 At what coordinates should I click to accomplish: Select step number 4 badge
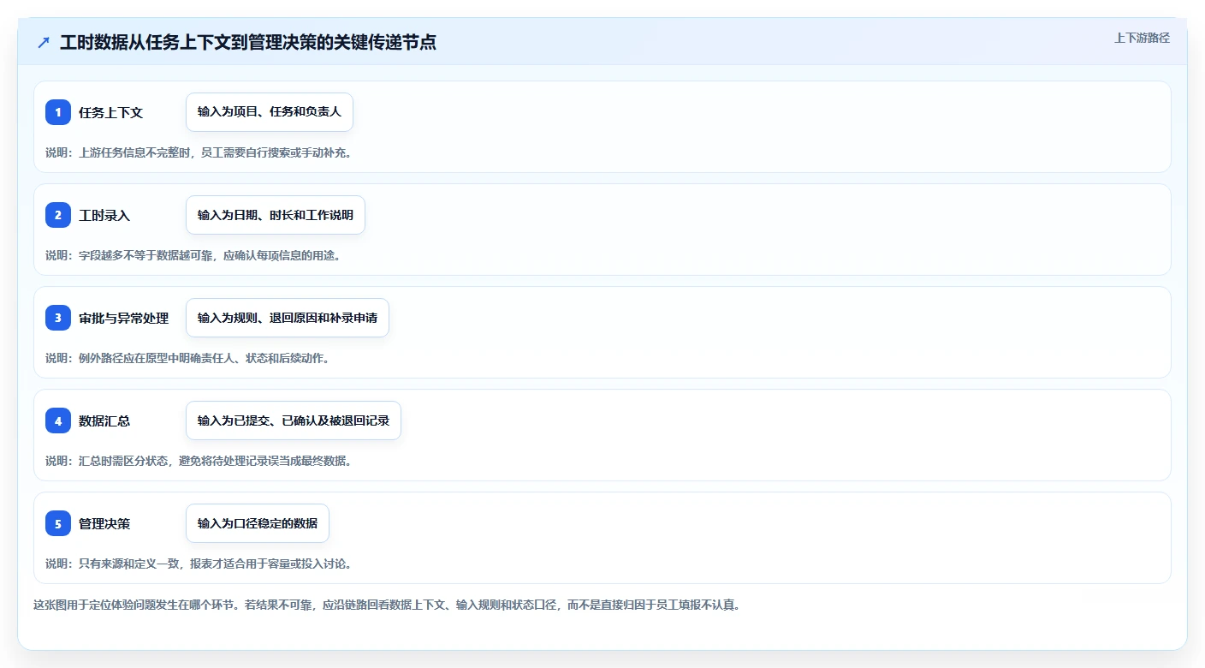[58, 420]
